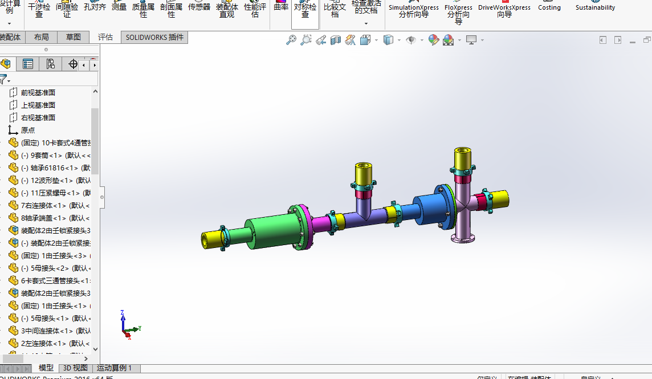Click the View Orientation cube icon
The height and width of the screenshot is (379, 652).
pyautogui.click(x=365, y=40)
